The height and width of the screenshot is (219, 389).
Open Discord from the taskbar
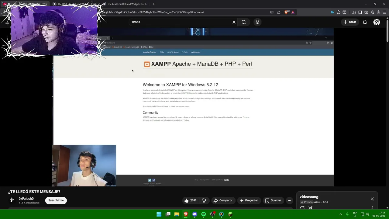(x=195, y=214)
